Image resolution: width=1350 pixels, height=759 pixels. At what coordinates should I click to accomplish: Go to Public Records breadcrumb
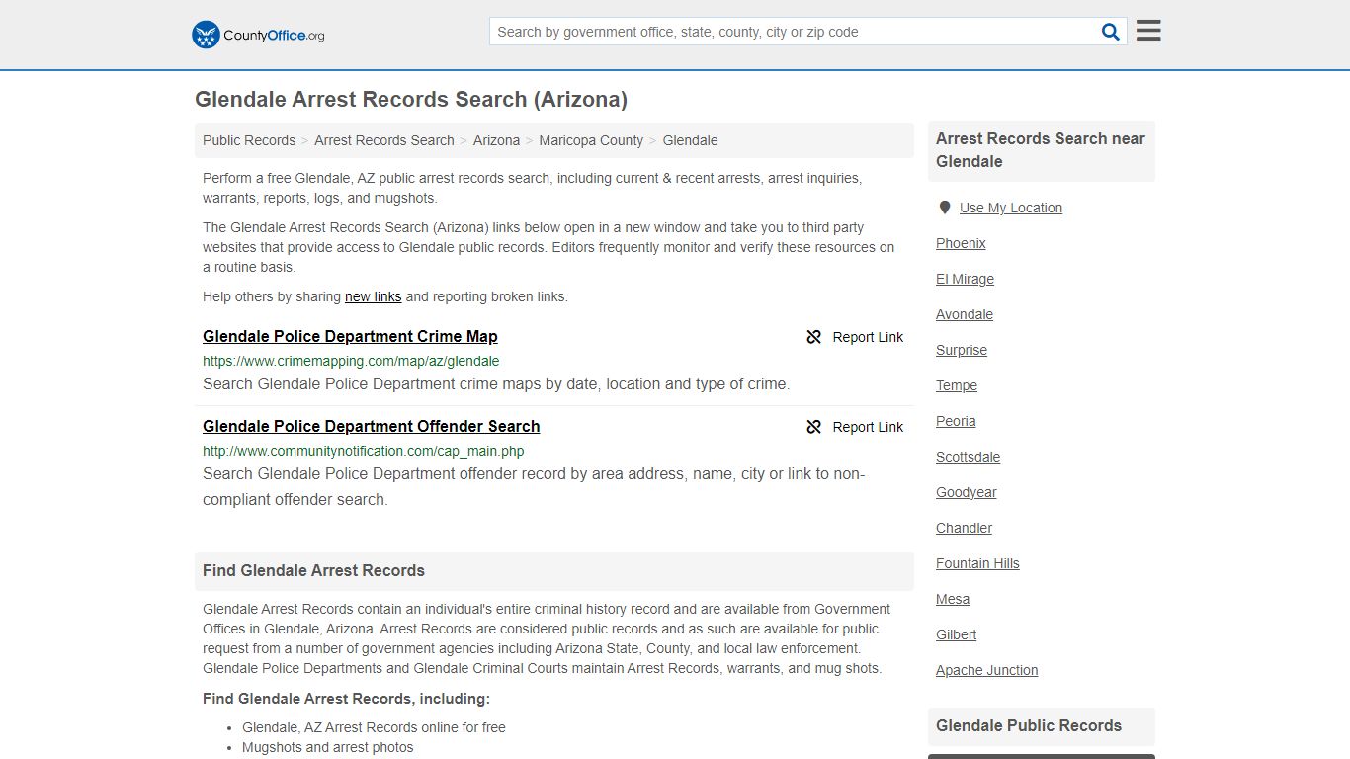click(249, 140)
